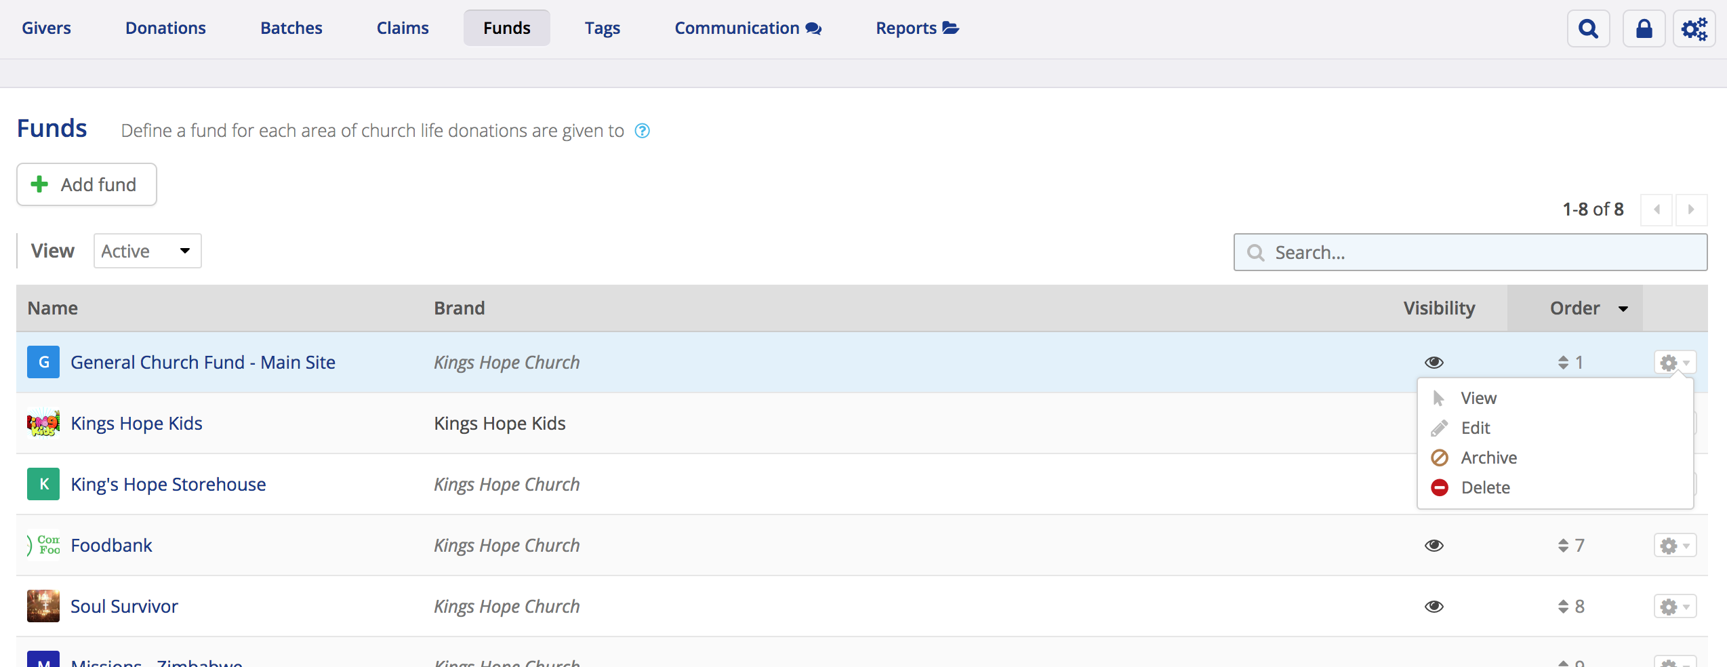
Task: Open the search icon in top bar
Action: [1588, 28]
